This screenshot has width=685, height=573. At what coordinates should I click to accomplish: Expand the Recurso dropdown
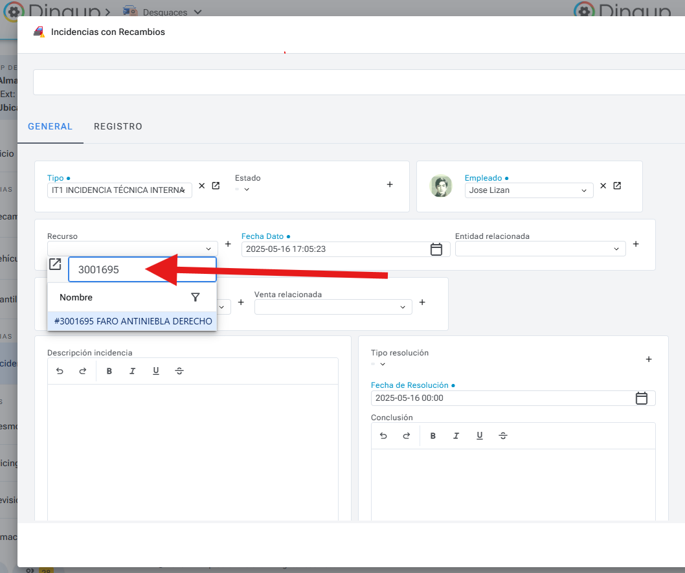tap(208, 249)
